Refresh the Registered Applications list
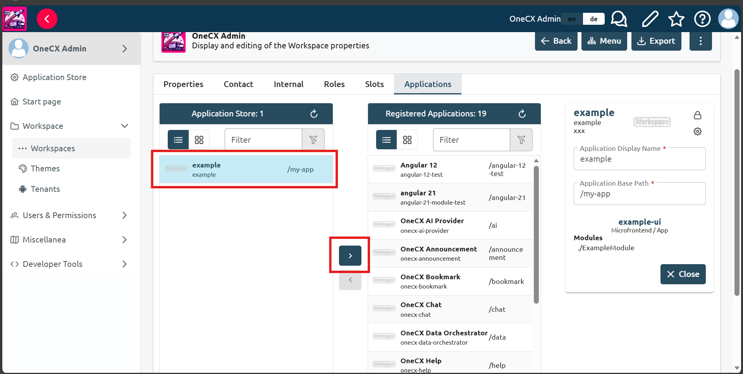 point(522,113)
